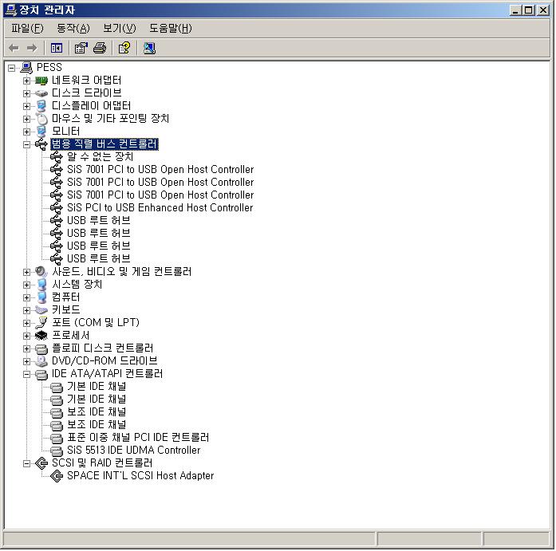Collapse the 범용 직렬 버스 컨트롤러 node
This screenshot has height=551, width=556.
point(26,144)
